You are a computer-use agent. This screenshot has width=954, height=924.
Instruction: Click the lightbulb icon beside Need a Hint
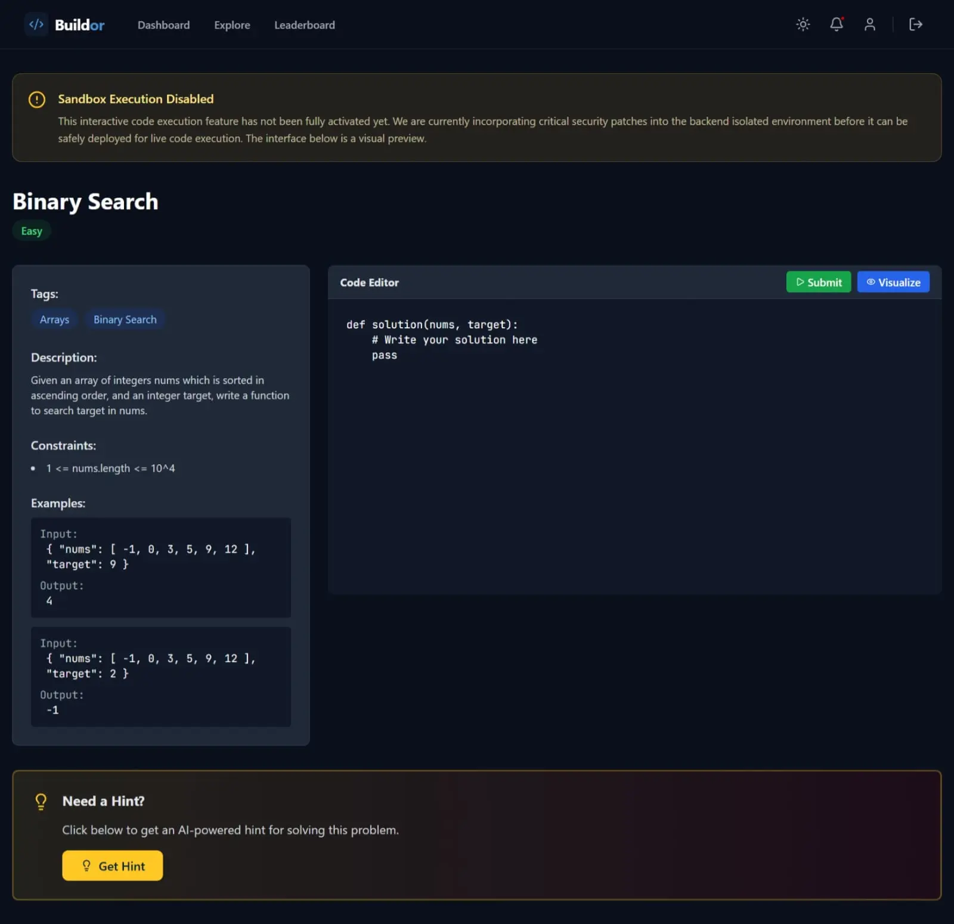(41, 801)
